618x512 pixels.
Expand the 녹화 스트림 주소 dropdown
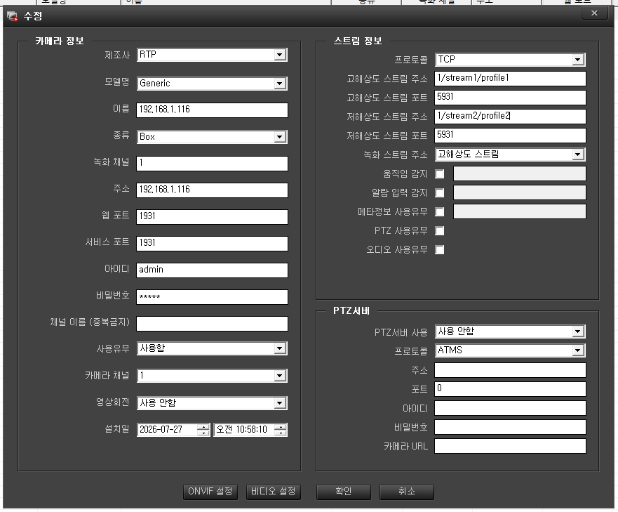click(x=578, y=155)
